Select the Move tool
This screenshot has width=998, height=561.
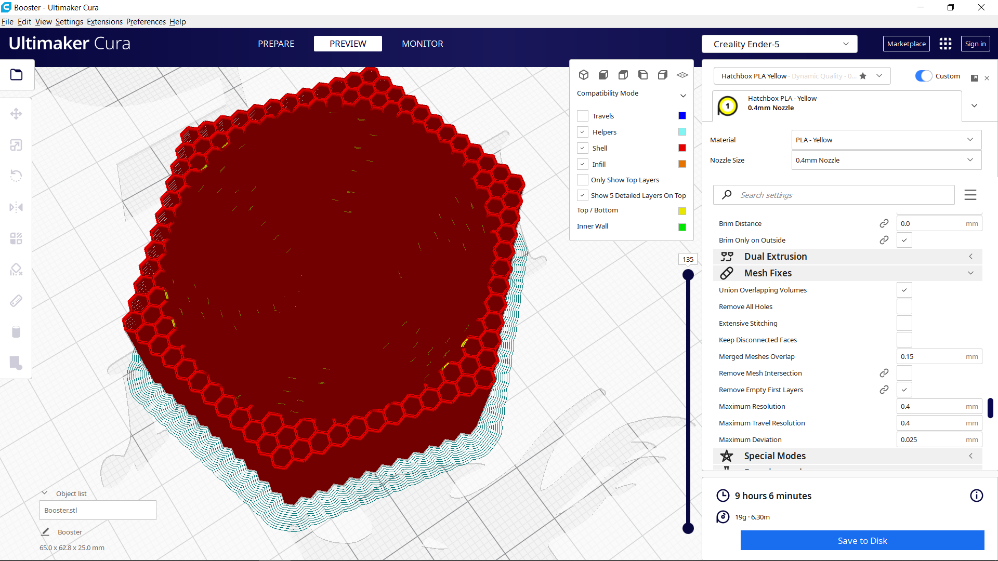16,113
